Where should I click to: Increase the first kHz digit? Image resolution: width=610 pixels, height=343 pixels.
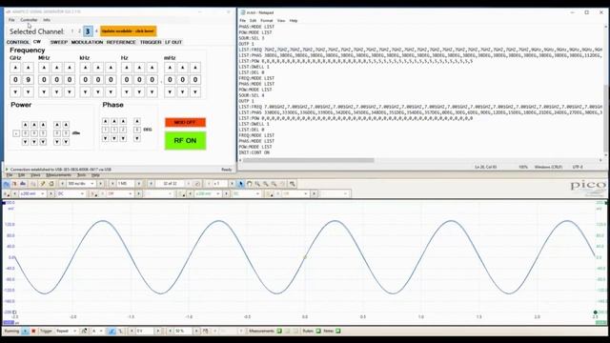click(85, 68)
